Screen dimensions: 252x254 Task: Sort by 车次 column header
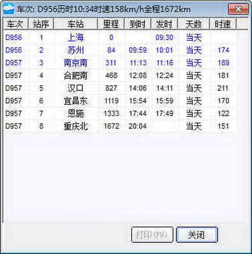click(x=16, y=24)
